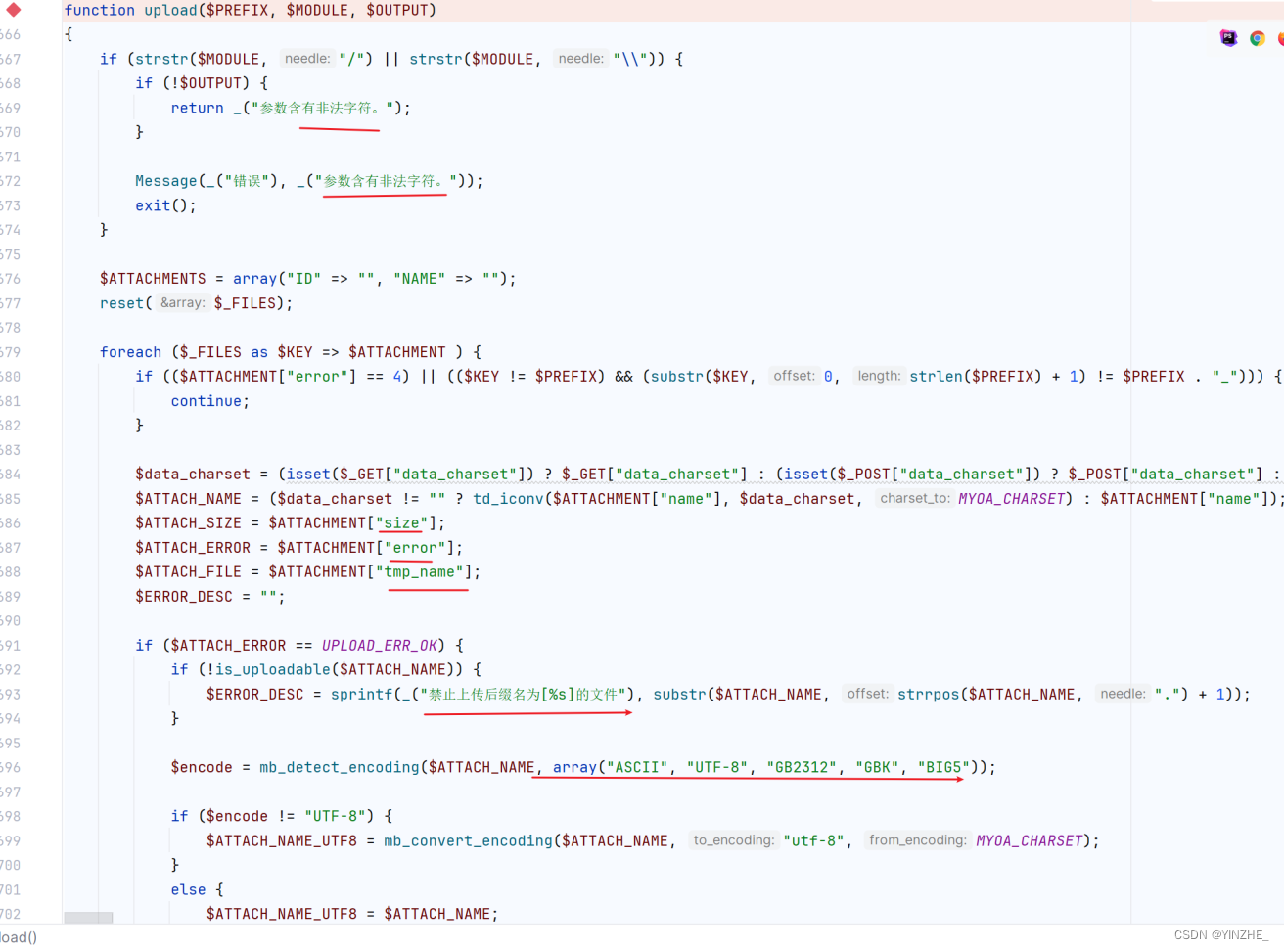Select the return keyword
The image size is (1284, 950).
198,108
